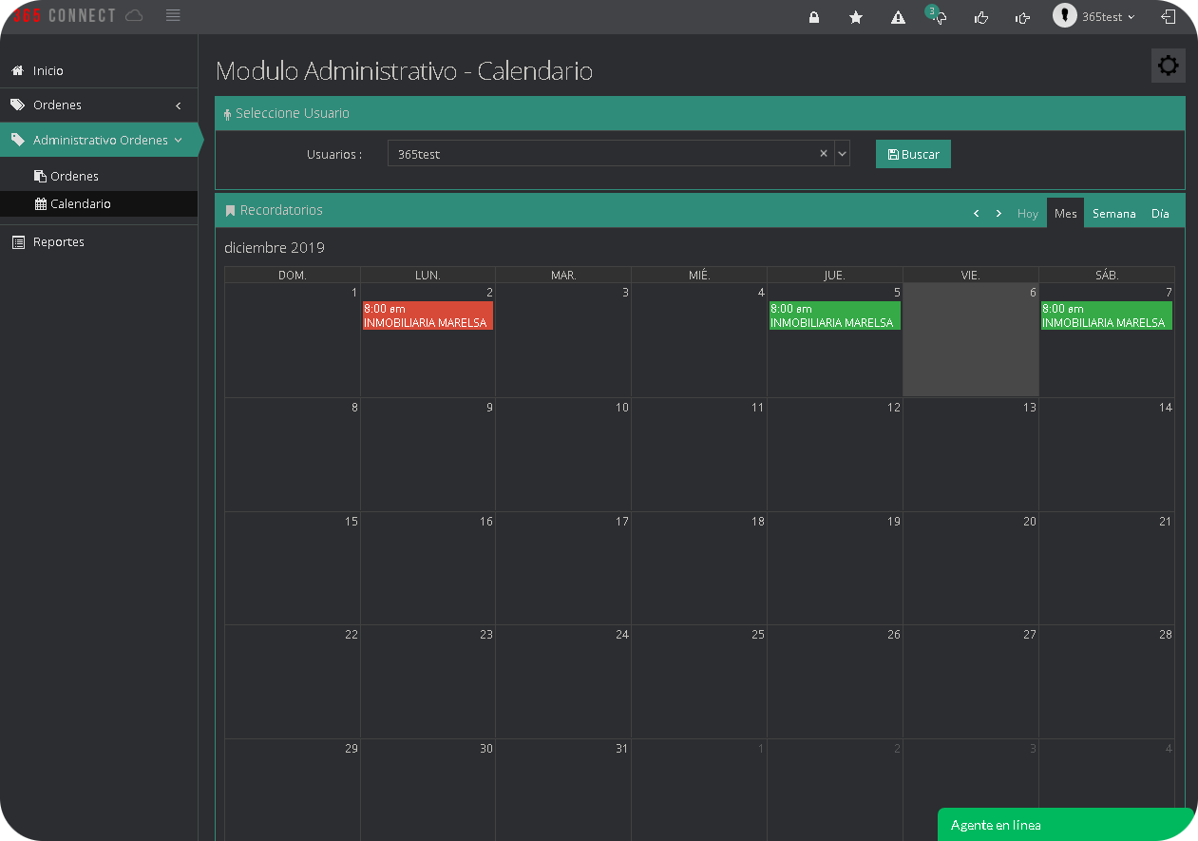1198x841 pixels.
Task: Click the pointing hand icon in top bar
Action: point(1023,17)
